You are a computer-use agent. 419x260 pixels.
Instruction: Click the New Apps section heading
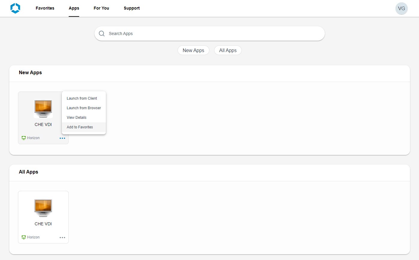coord(30,72)
